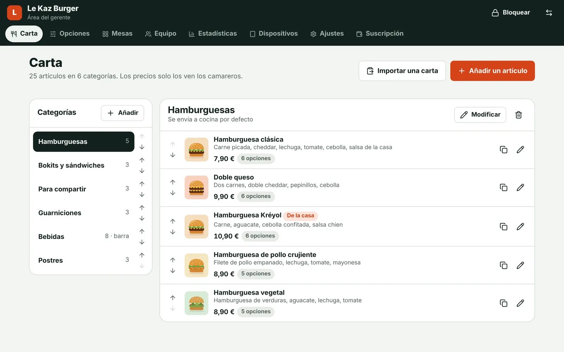This screenshot has height=352, width=564.
Task: Duplicate the Hamburguesa Kréyol item
Action: coord(504,226)
